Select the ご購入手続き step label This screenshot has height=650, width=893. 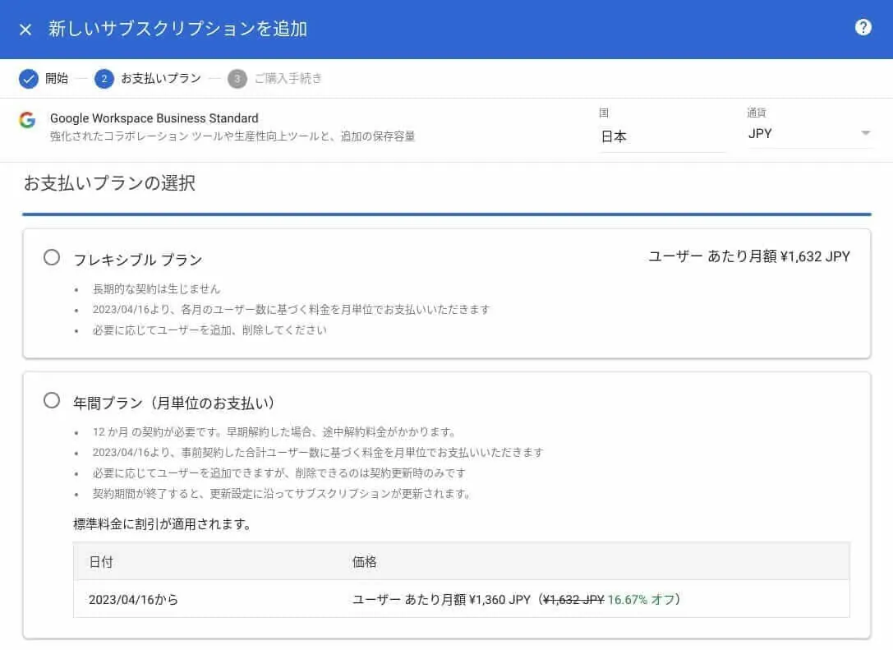(x=288, y=79)
